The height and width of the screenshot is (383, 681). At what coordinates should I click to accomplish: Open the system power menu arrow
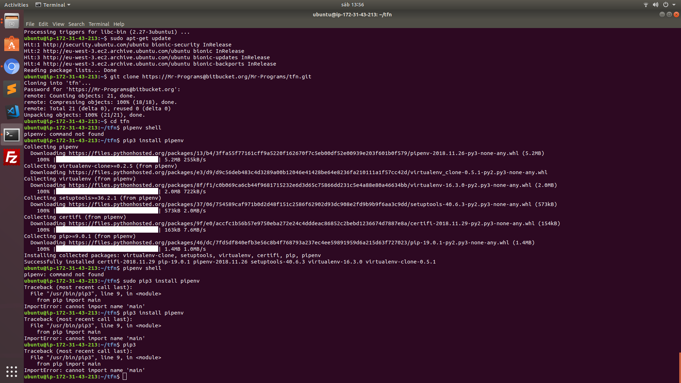point(674,5)
